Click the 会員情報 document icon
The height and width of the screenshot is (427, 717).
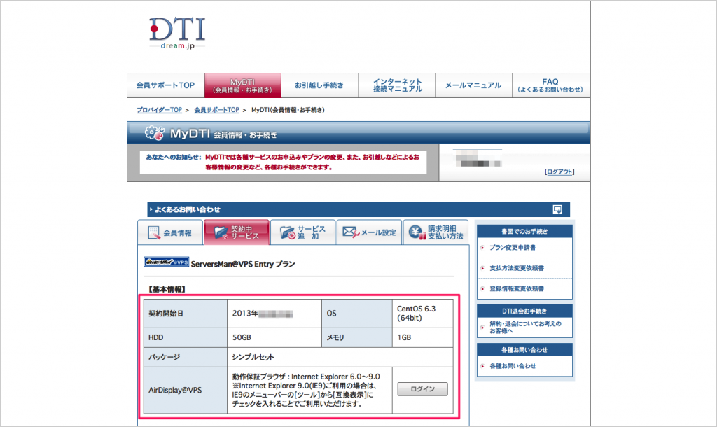point(155,232)
